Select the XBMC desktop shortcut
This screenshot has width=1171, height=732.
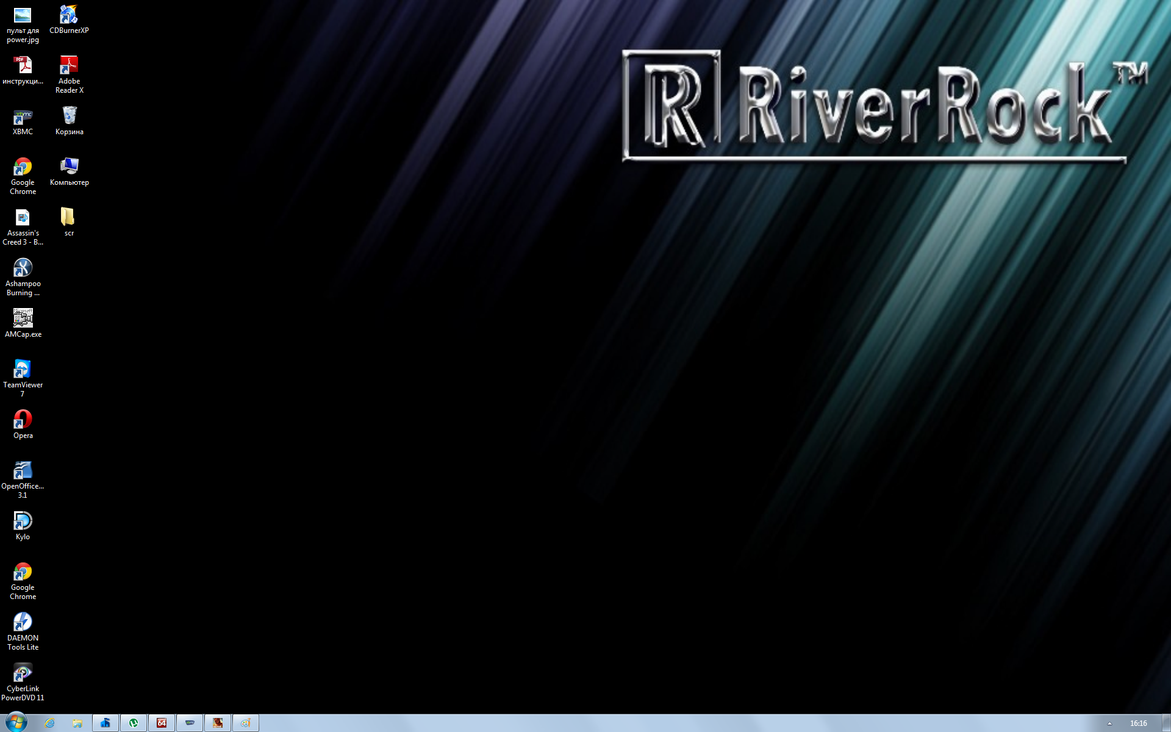click(23, 121)
